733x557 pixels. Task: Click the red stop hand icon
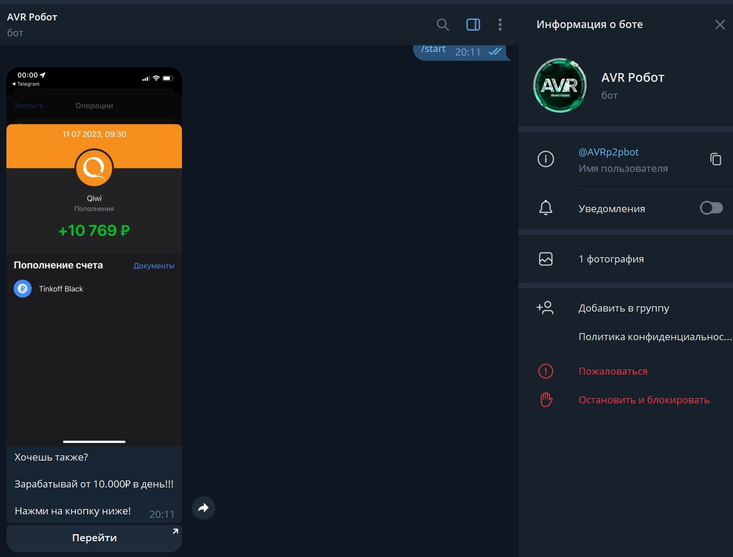(546, 400)
